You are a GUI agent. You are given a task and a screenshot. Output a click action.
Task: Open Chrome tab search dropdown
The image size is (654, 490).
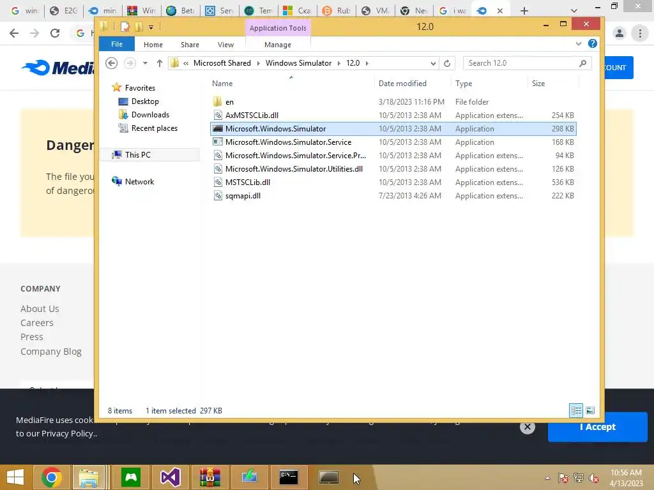click(574, 10)
